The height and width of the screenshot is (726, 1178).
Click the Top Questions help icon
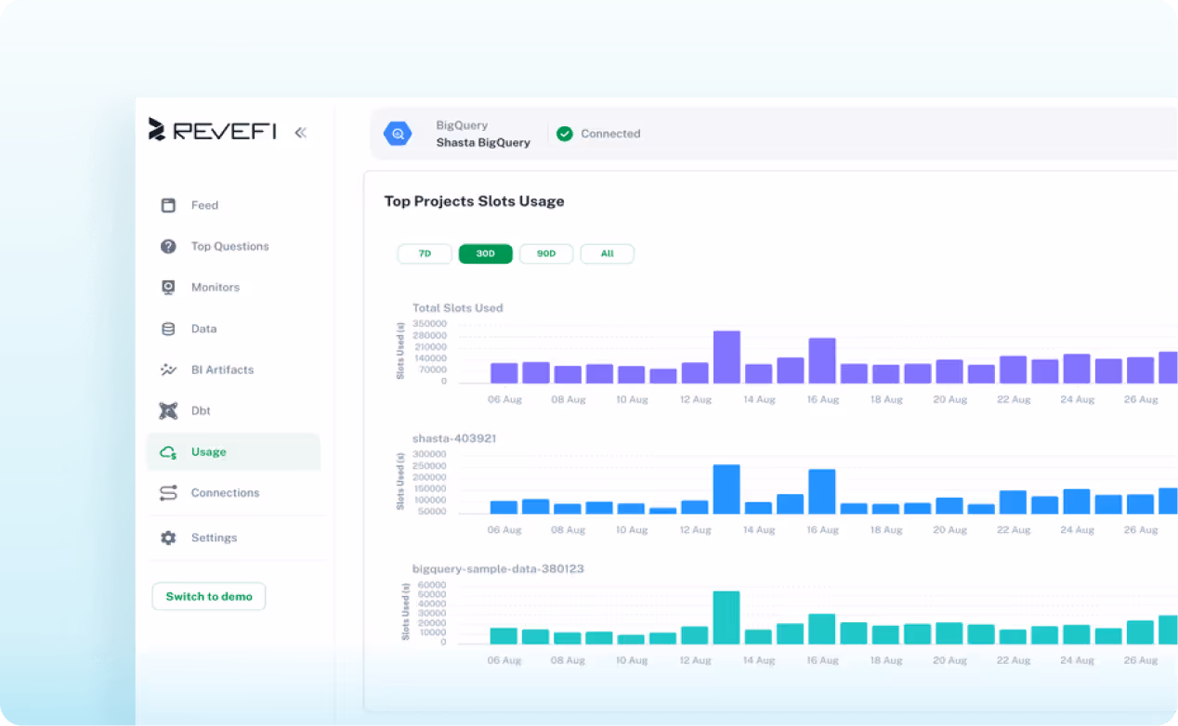(168, 246)
